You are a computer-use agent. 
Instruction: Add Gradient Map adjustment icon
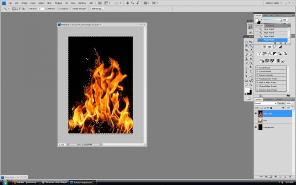(277, 61)
